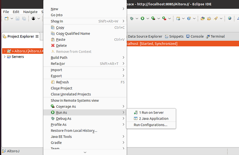Expand the AltoroJ project tree node

[x=4, y=51]
